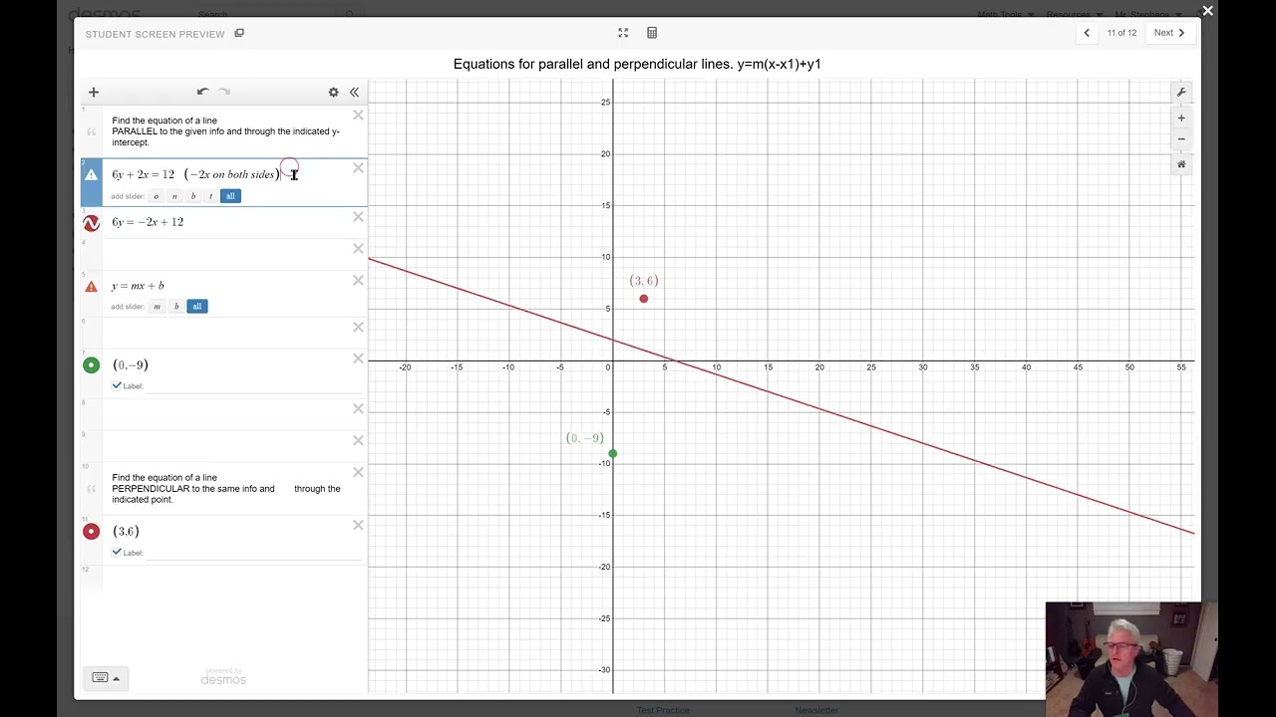The height and width of the screenshot is (717, 1276).
Task: Add slider for variable n
Action: pos(174,196)
